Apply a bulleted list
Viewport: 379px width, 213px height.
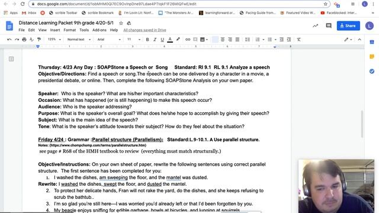pyautogui.click(x=270, y=40)
